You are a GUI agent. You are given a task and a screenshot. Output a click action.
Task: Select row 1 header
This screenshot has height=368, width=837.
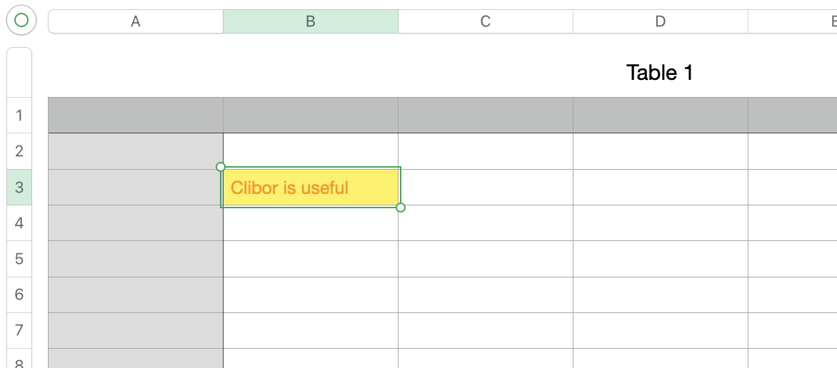pyautogui.click(x=19, y=116)
